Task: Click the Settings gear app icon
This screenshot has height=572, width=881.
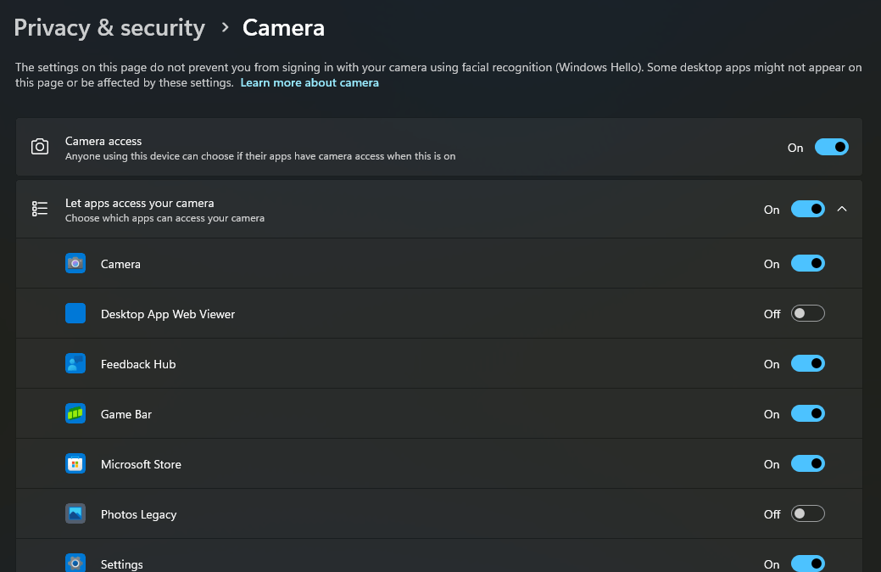Action: tap(75, 563)
